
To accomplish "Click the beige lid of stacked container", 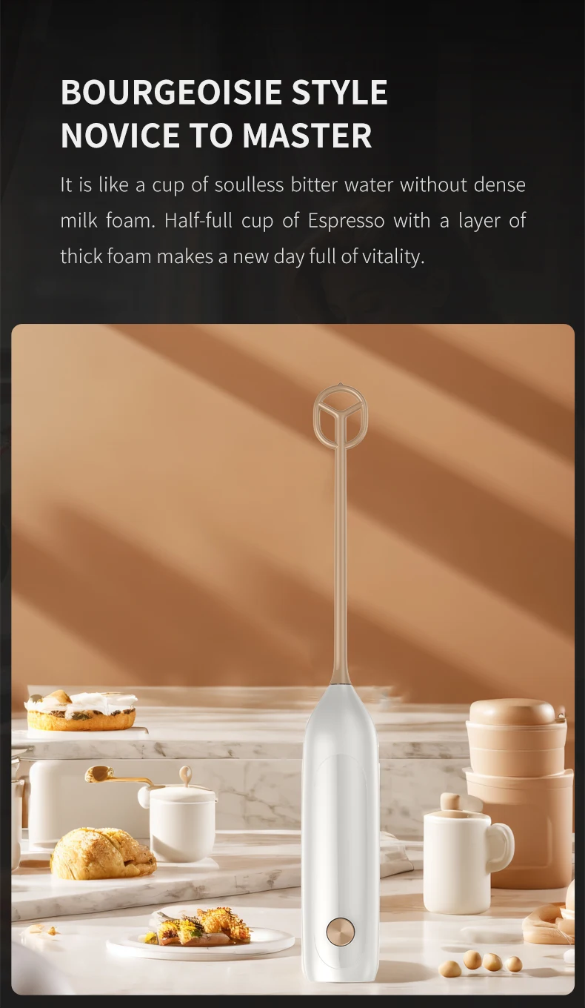I will tap(512, 712).
